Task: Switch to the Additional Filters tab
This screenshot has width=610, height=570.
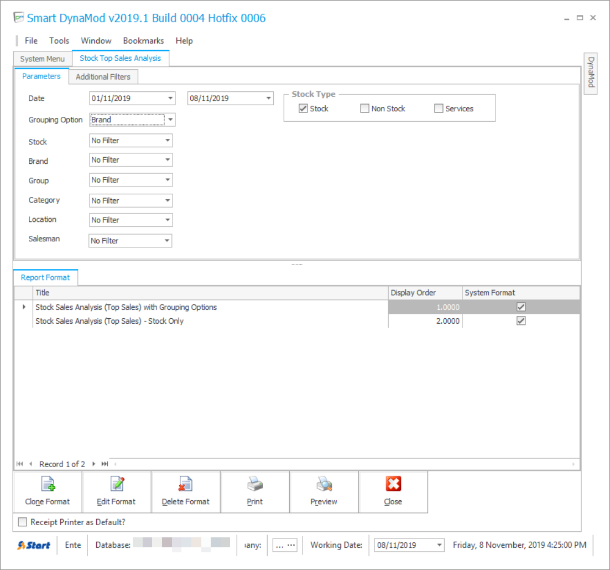Action: (103, 77)
